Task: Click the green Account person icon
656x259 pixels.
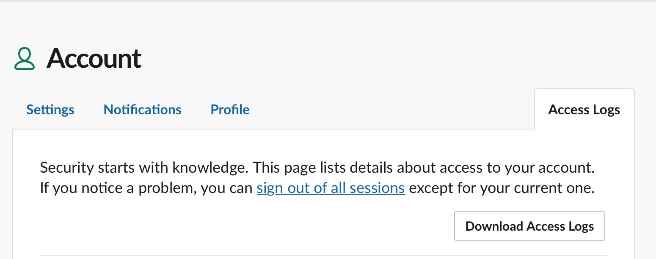Action: (x=24, y=59)
